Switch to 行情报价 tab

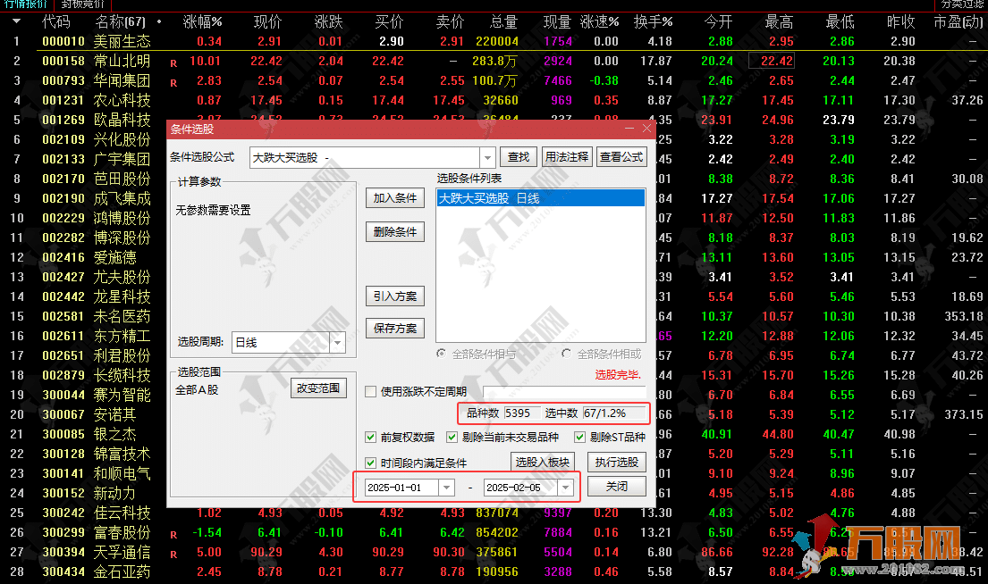[27, 4]
